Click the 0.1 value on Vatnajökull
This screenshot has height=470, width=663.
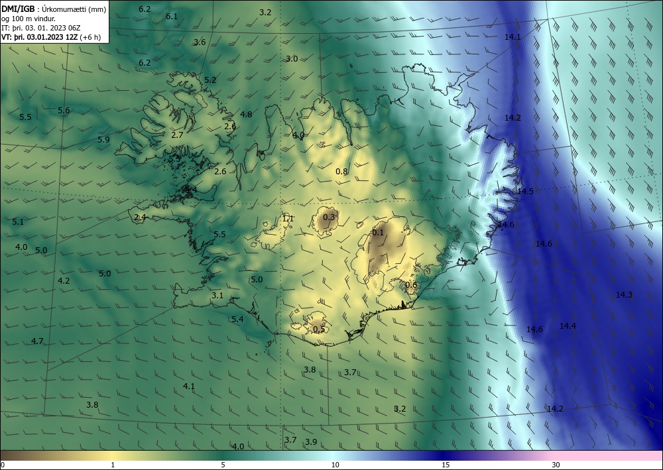378,232
